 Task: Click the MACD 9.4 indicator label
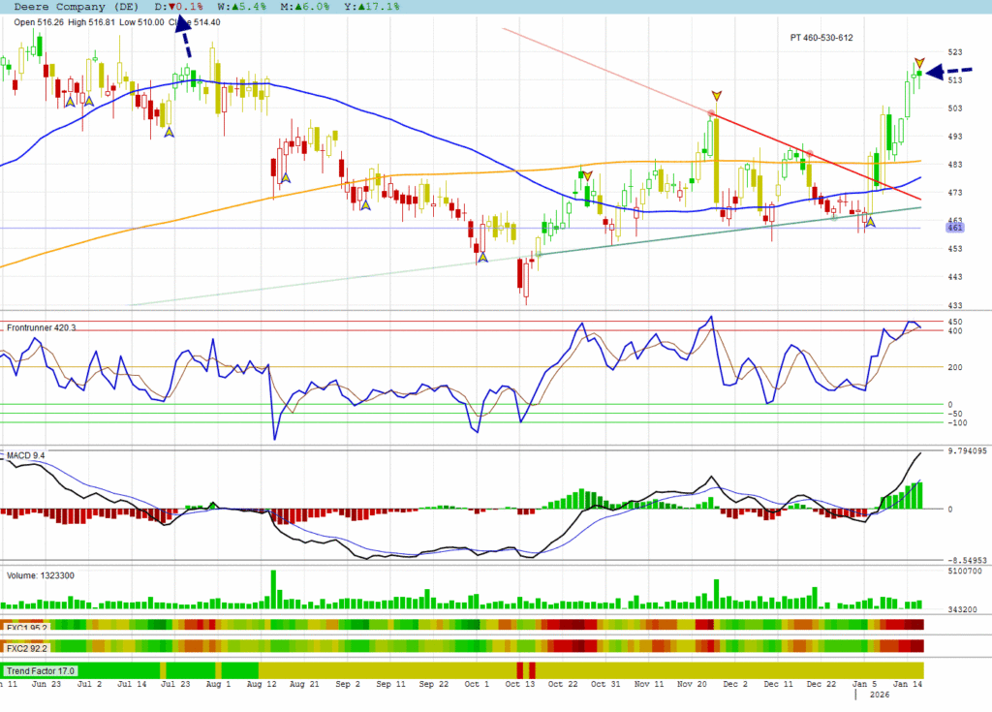(x=25, y=455)
